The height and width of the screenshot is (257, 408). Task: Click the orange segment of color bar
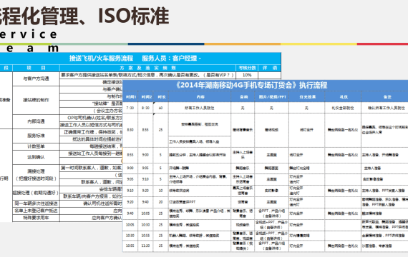[x=242, y=44]
